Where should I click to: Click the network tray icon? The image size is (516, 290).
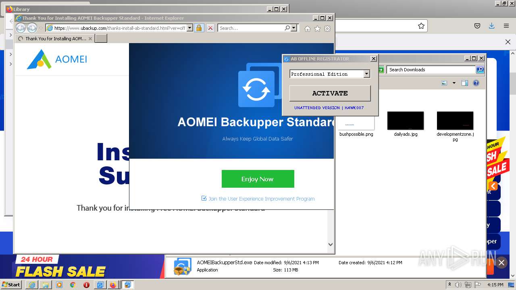468,285
